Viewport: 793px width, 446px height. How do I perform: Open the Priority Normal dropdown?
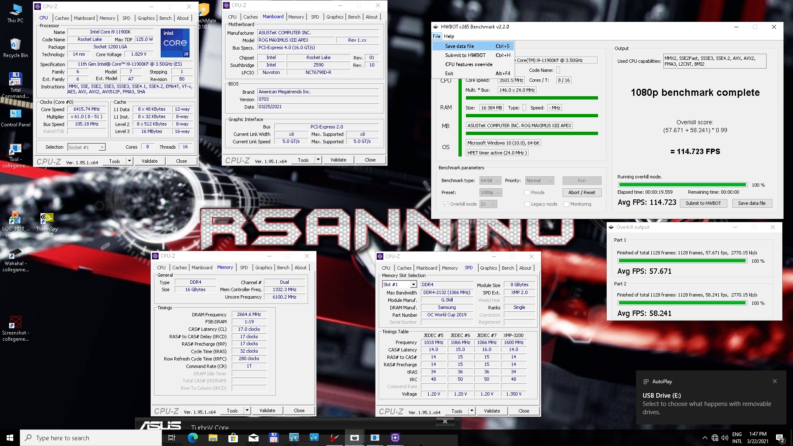click(x=539, y=180)
